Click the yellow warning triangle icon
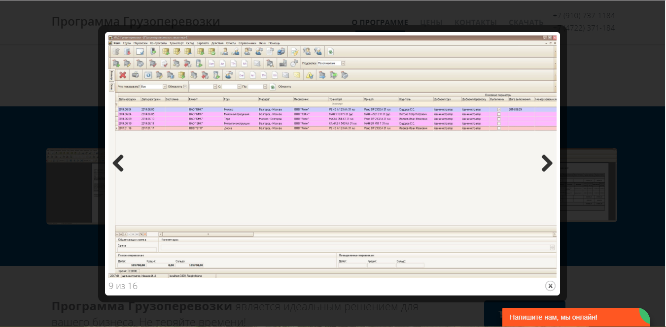 coord(310,75)
